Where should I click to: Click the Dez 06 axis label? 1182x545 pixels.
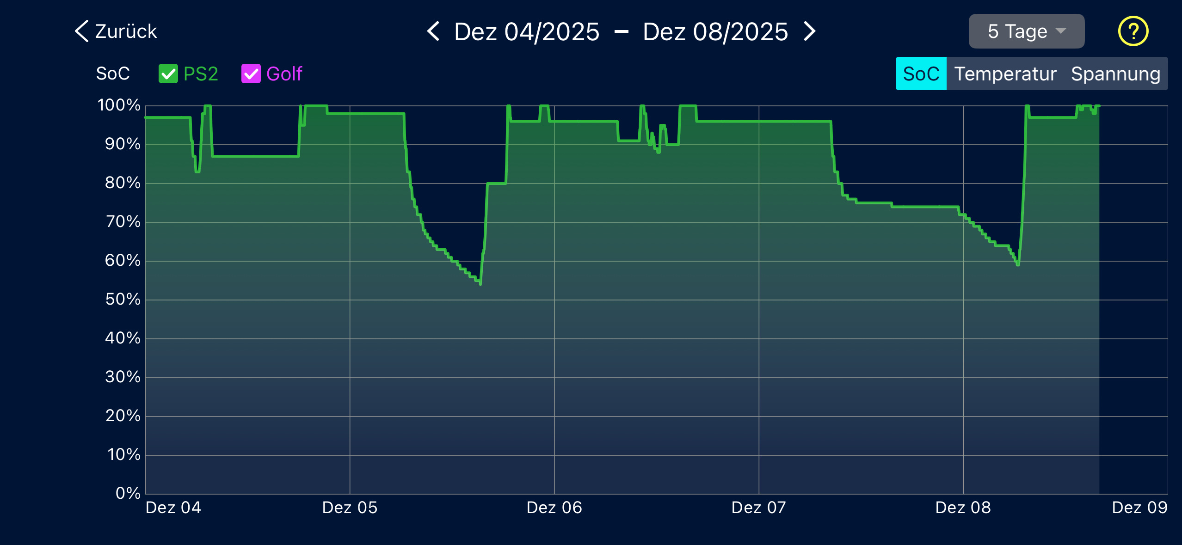554,508
